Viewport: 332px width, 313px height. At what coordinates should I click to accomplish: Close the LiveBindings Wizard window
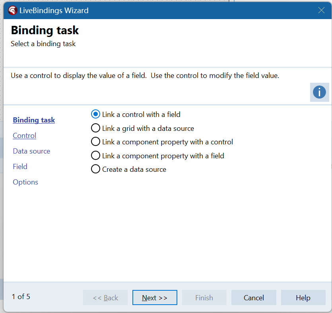coord(321,10)
